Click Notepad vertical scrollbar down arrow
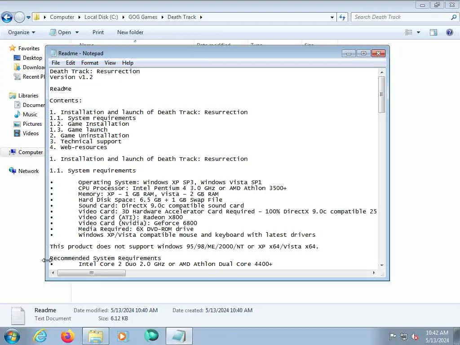 click(382, 265)
